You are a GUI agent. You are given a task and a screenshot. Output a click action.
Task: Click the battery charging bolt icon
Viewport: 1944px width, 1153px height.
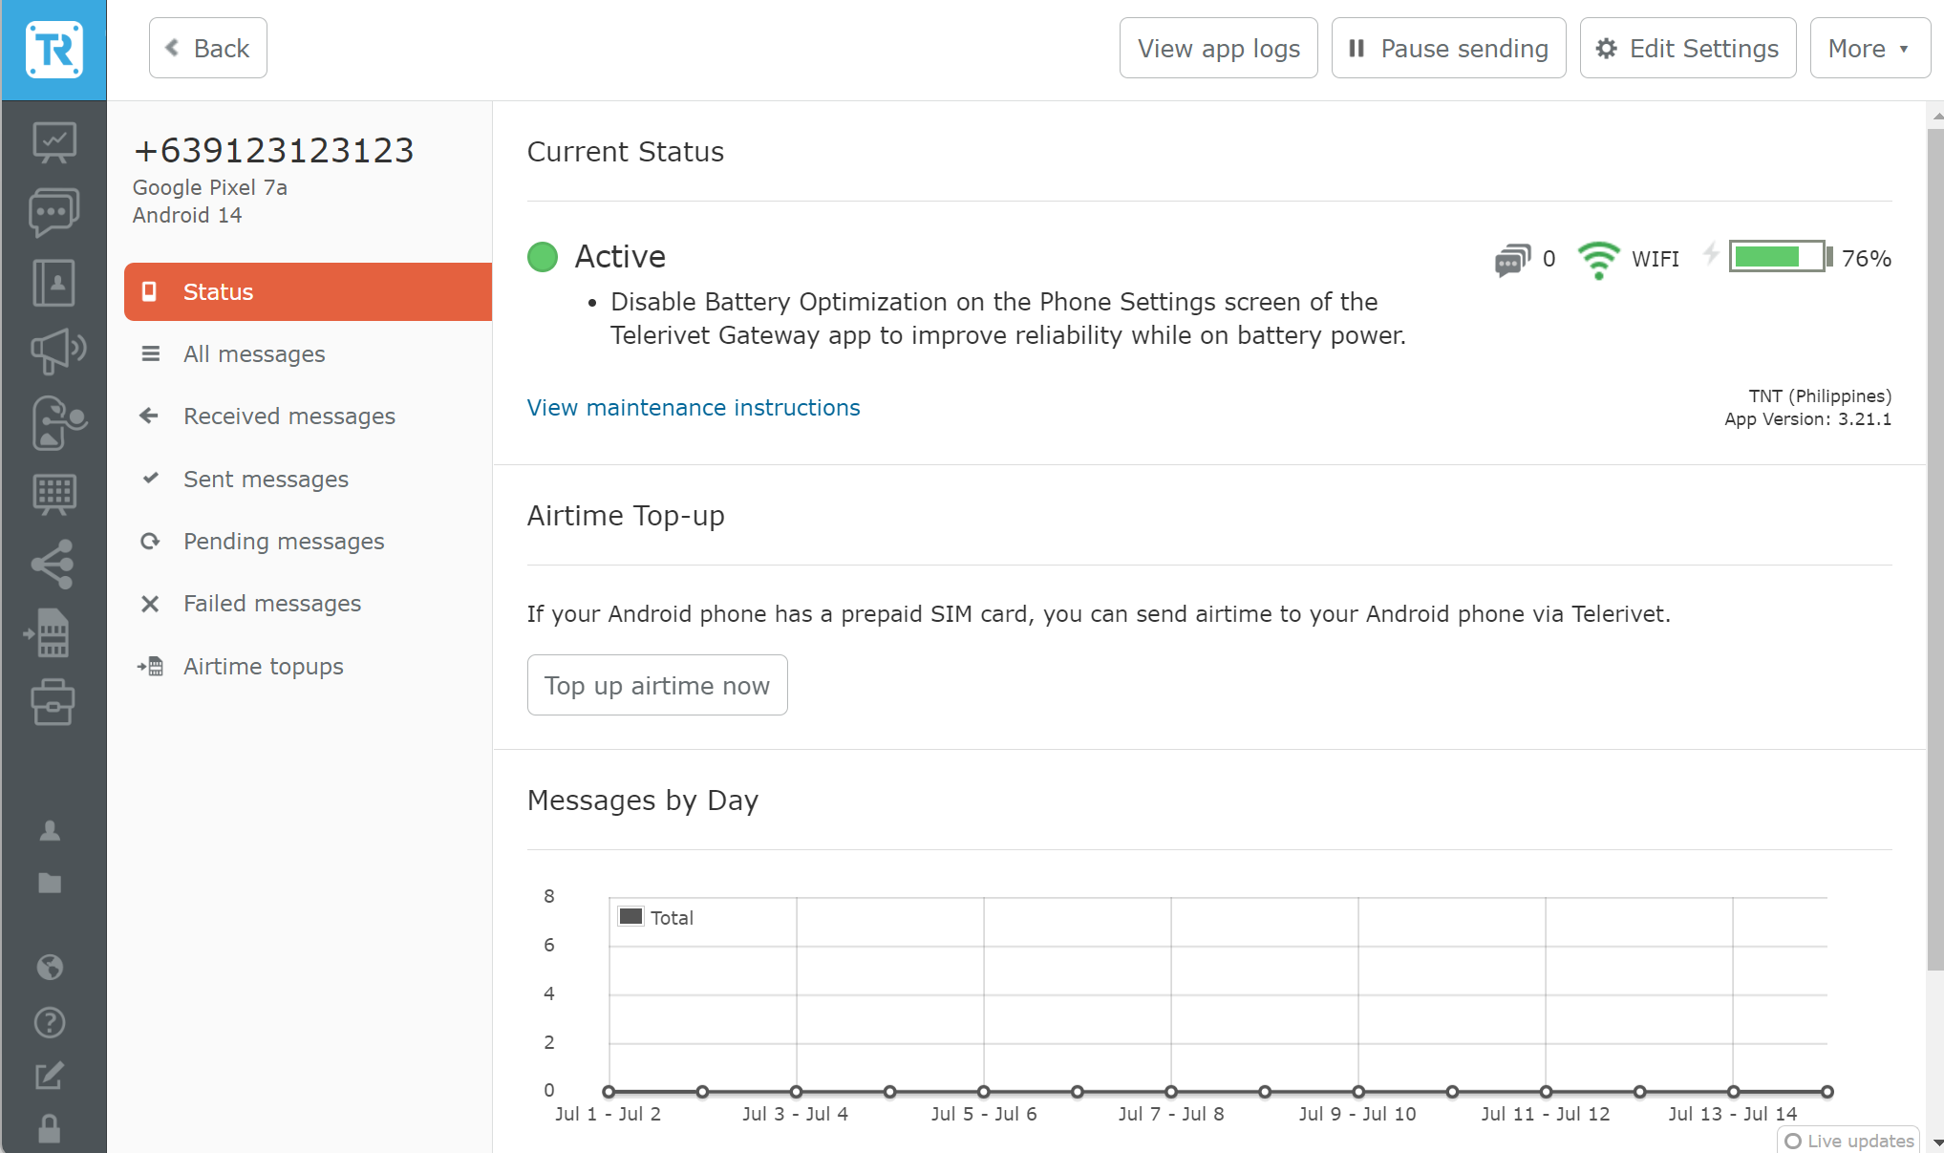tap(1711, 254)
